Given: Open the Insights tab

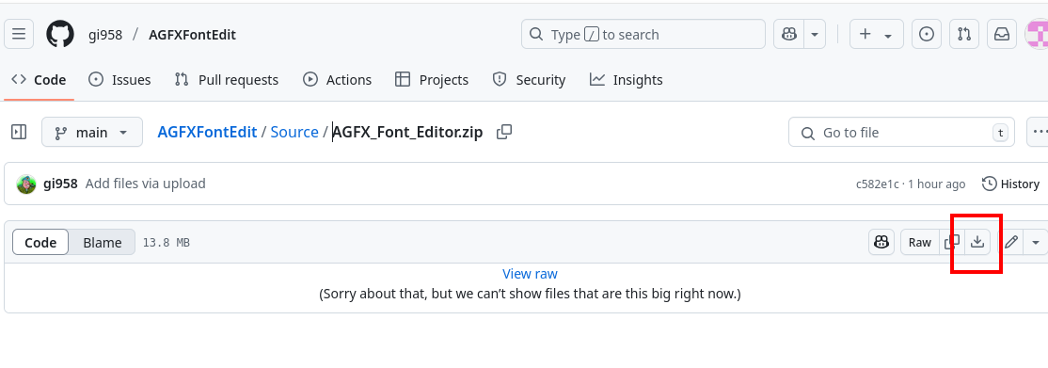Looking at the screenshot, I should click(627, 80).
